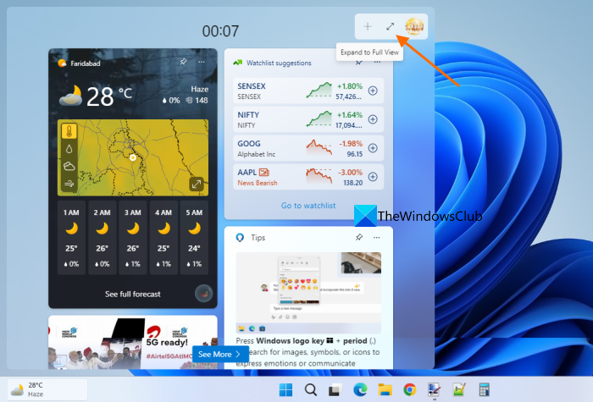Image resolution: width=593 pixels, height=402 pixels.
Task: Click the weather map thumbnail
Action: coord(133,157)
